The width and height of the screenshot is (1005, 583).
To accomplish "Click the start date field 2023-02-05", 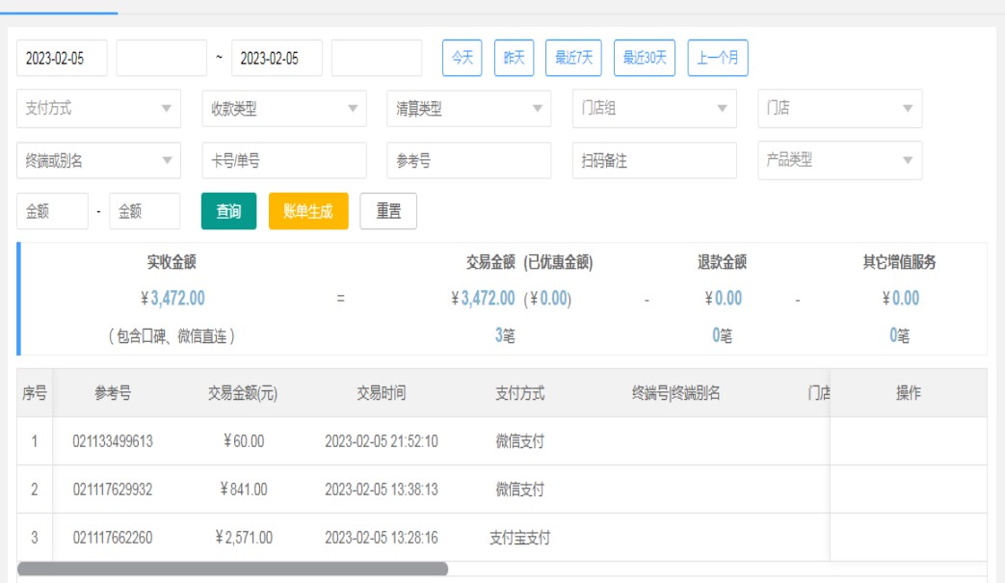I will click(62, 58).
